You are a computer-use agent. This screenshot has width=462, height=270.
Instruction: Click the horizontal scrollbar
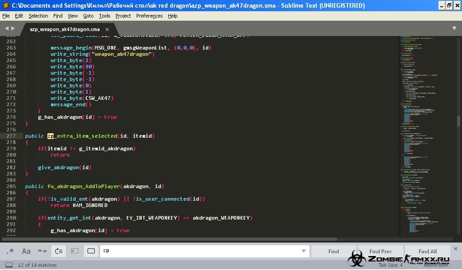coord(170,239)
